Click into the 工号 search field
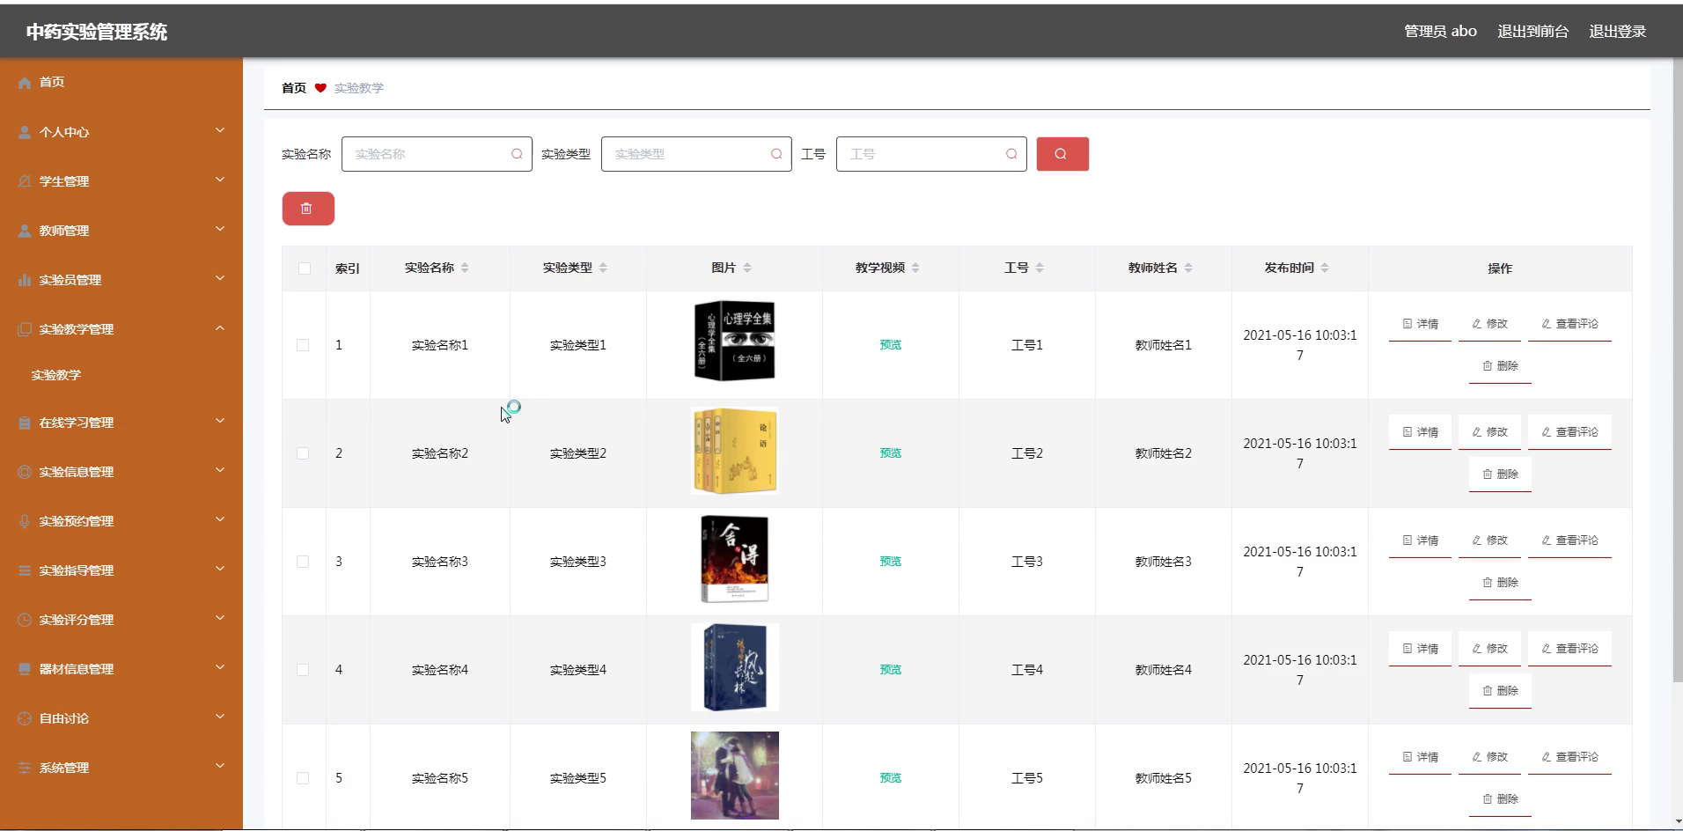 tap(931, 154)
